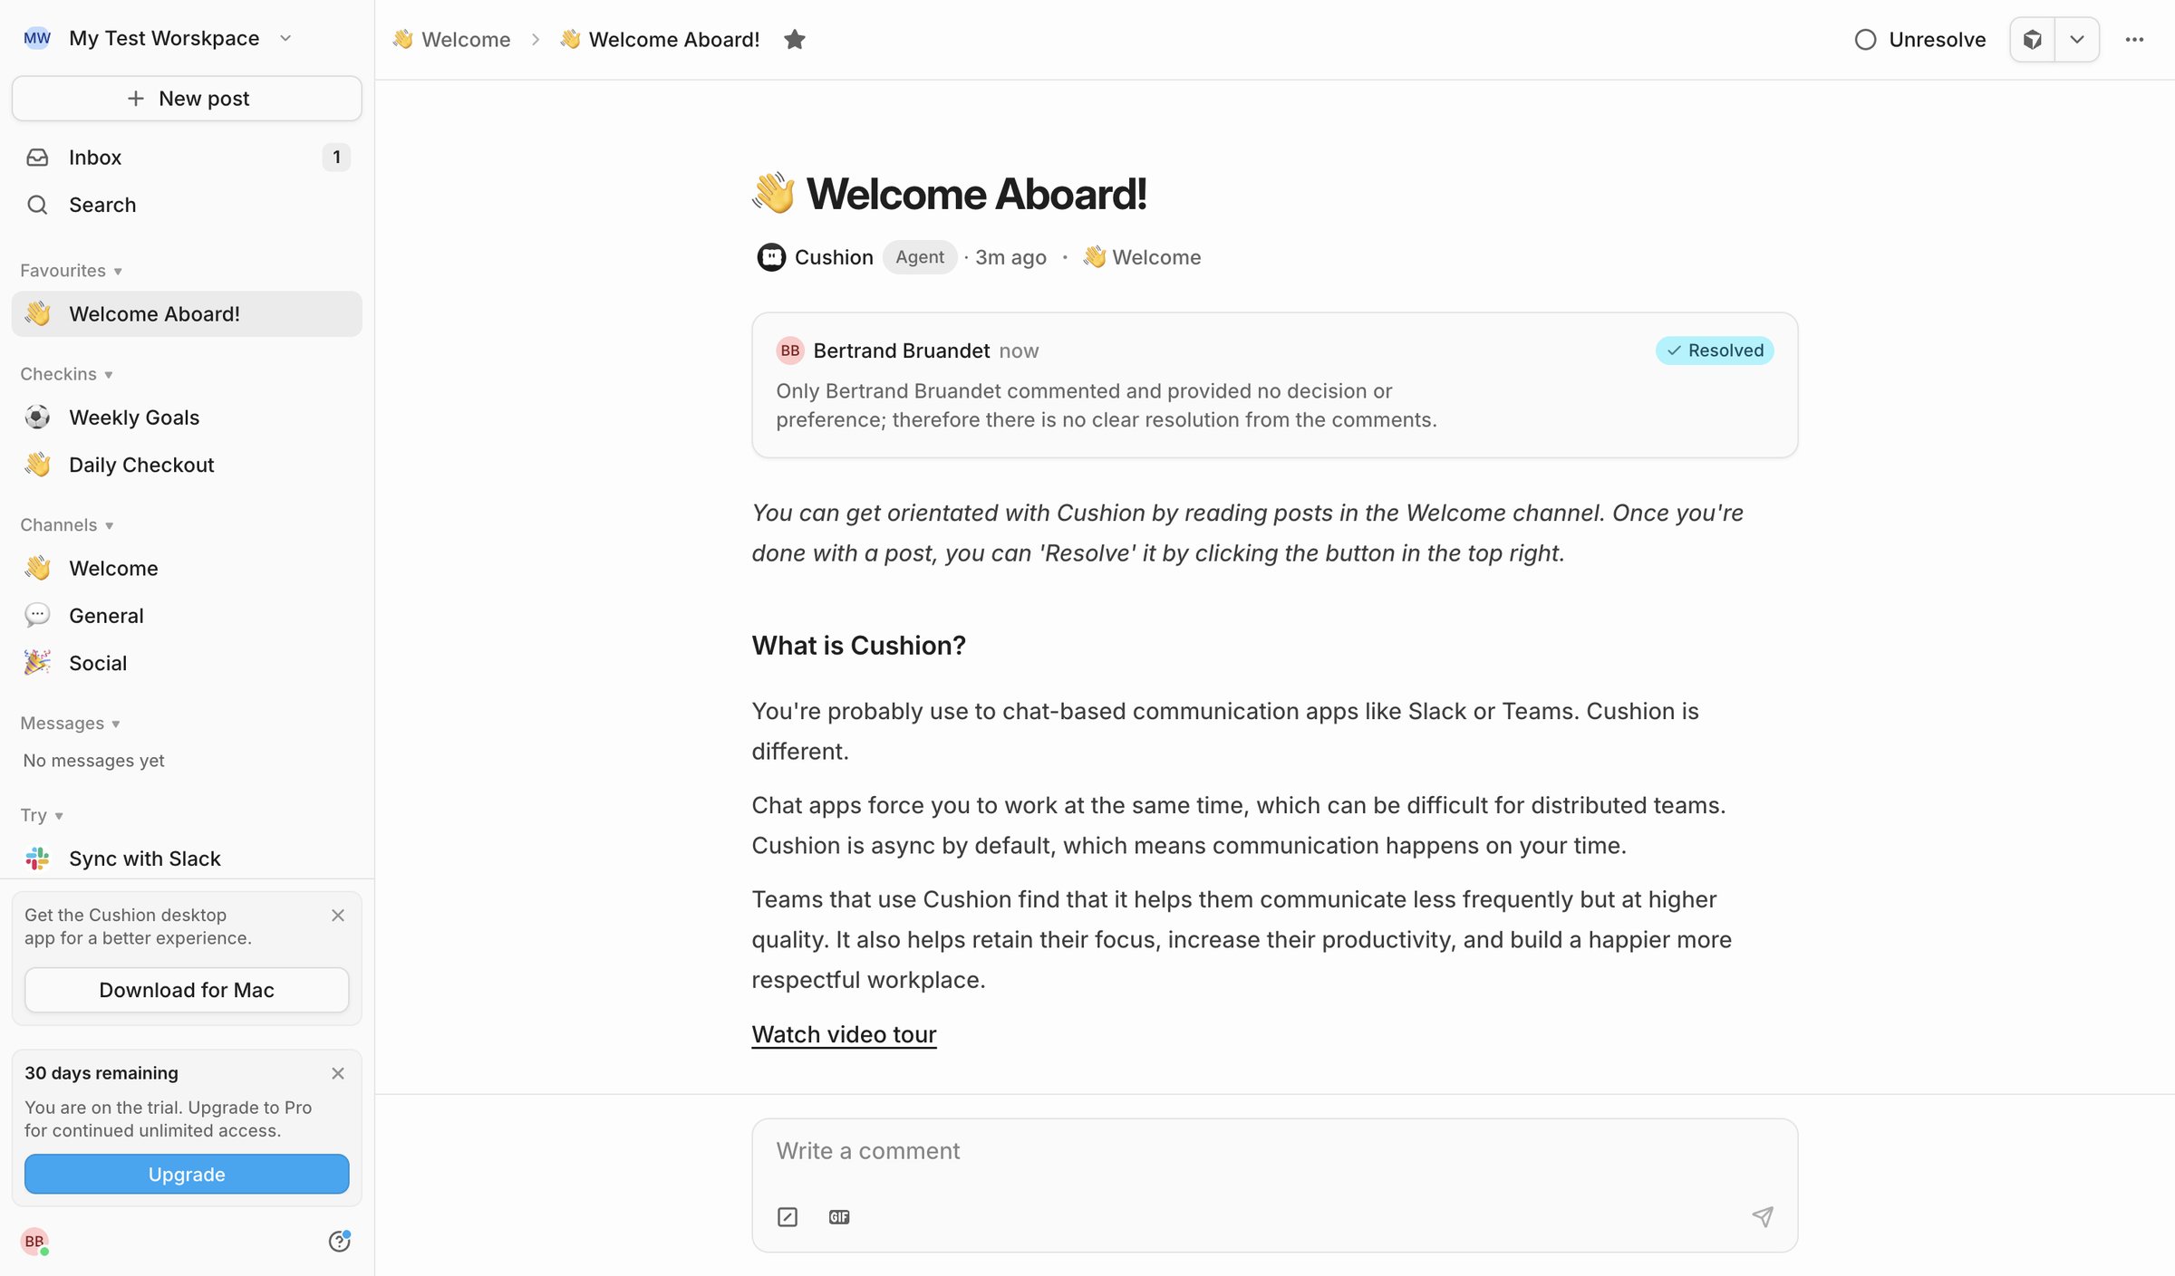Open the dropdown next to cube icon

[x=2077, y=39]
